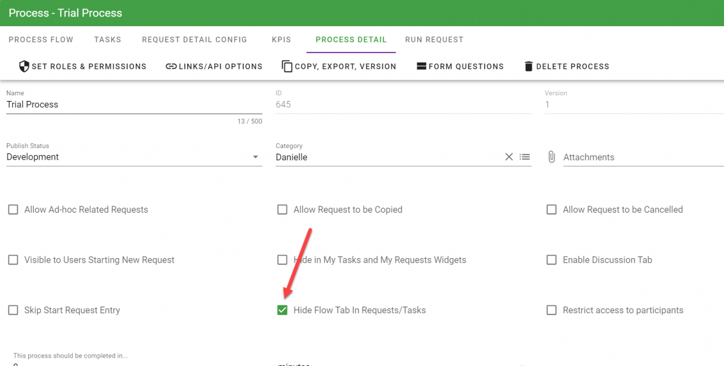Uncheck Hide Flow Tab In Requests/Tasks
724x366 pixels.
coord(282,310)
